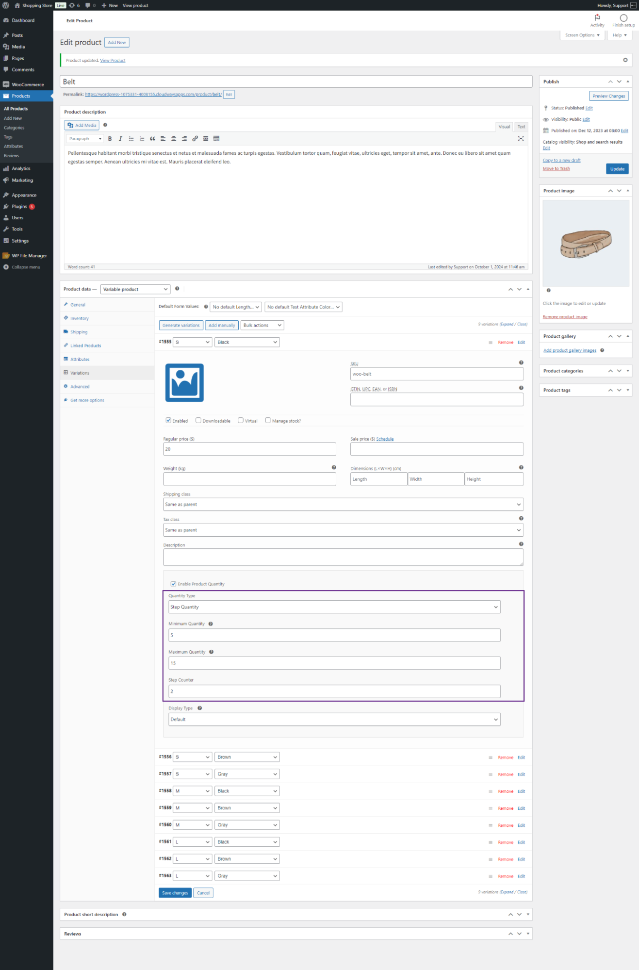
Task: Toggle the Enable Product Quantity checkbox
Action: coord(173,584)
